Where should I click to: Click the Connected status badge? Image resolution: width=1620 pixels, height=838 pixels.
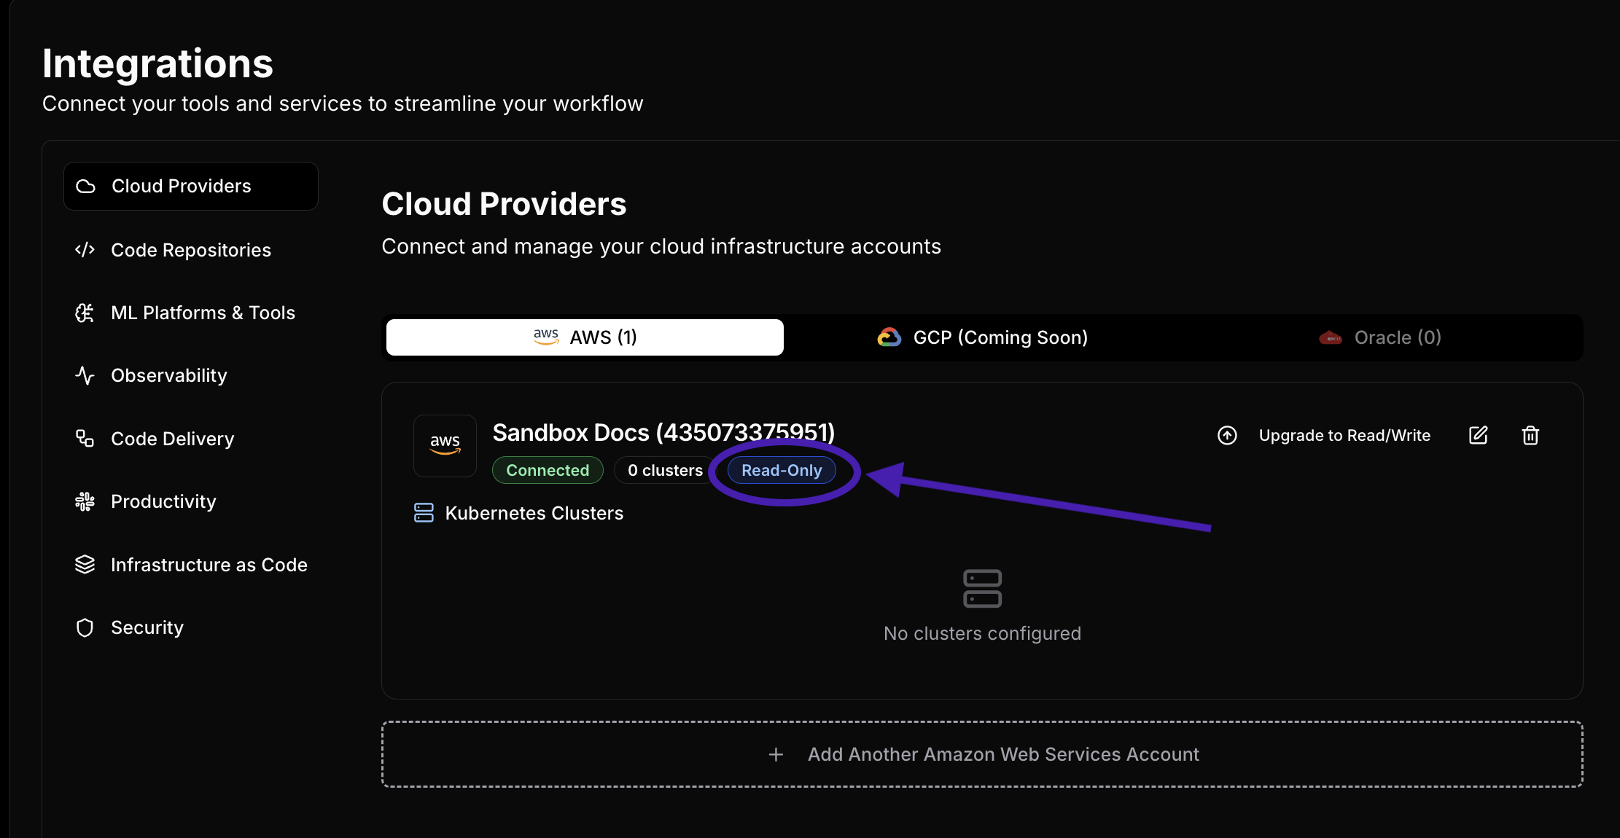coord(548,470)
